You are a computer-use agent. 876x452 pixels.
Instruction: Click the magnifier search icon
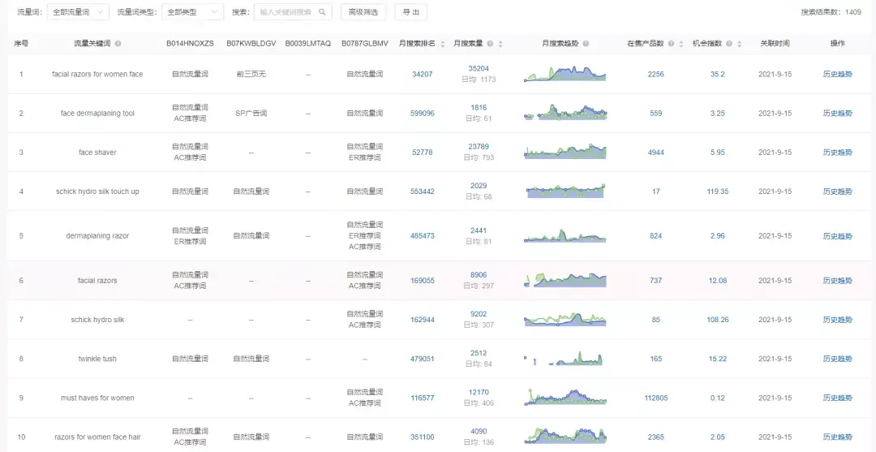pos(322,11)
